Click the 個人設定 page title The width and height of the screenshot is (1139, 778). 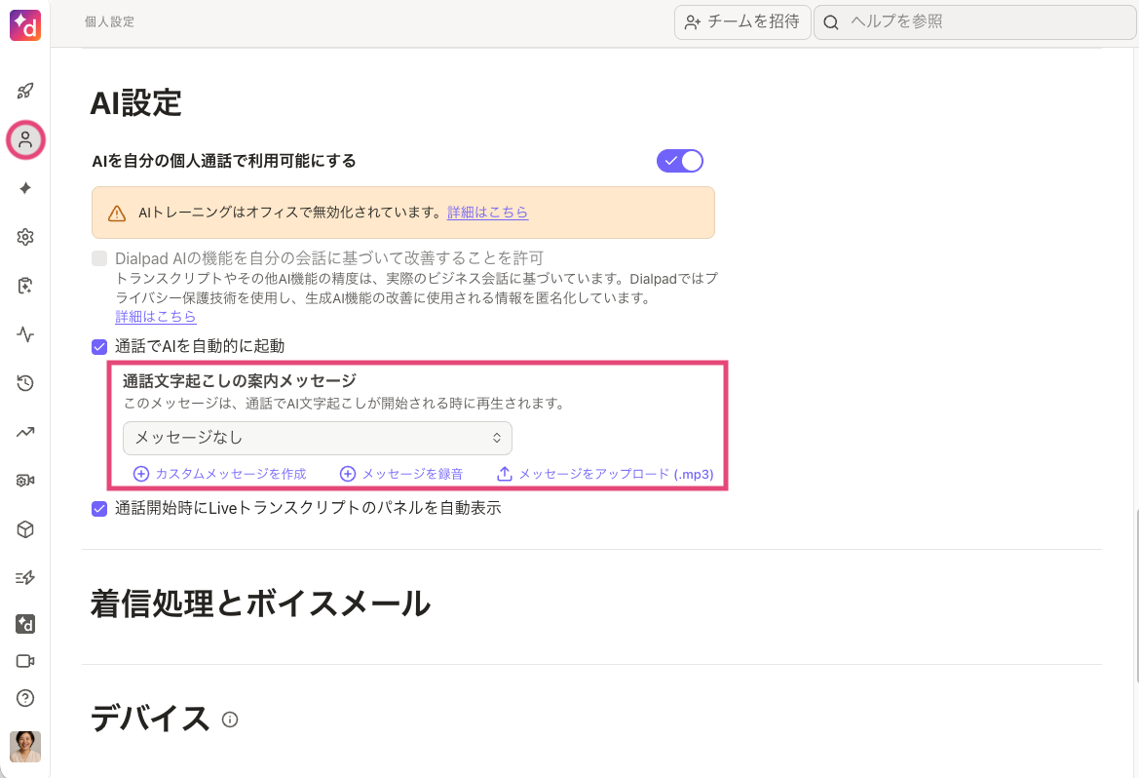(x=110, y=21)
